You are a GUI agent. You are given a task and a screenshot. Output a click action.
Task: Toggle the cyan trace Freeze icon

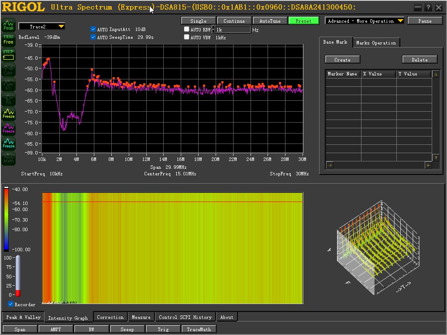[x=9, y=143]
